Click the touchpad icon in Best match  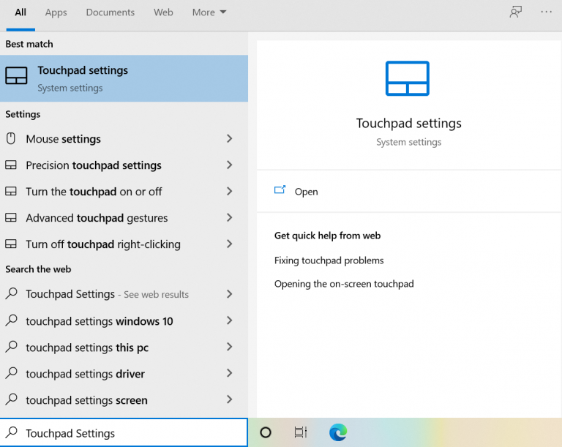click(16, 75)
